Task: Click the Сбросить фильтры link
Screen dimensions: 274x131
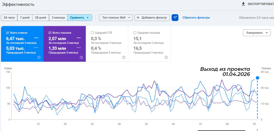Action: [x=196, y=18]
